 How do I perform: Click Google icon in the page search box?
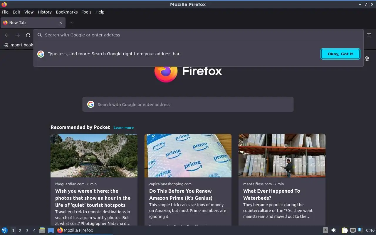coord(91,104)
